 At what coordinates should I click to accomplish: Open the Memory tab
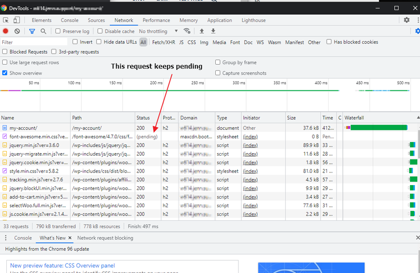pyautogui.click(x=188, y=20)
